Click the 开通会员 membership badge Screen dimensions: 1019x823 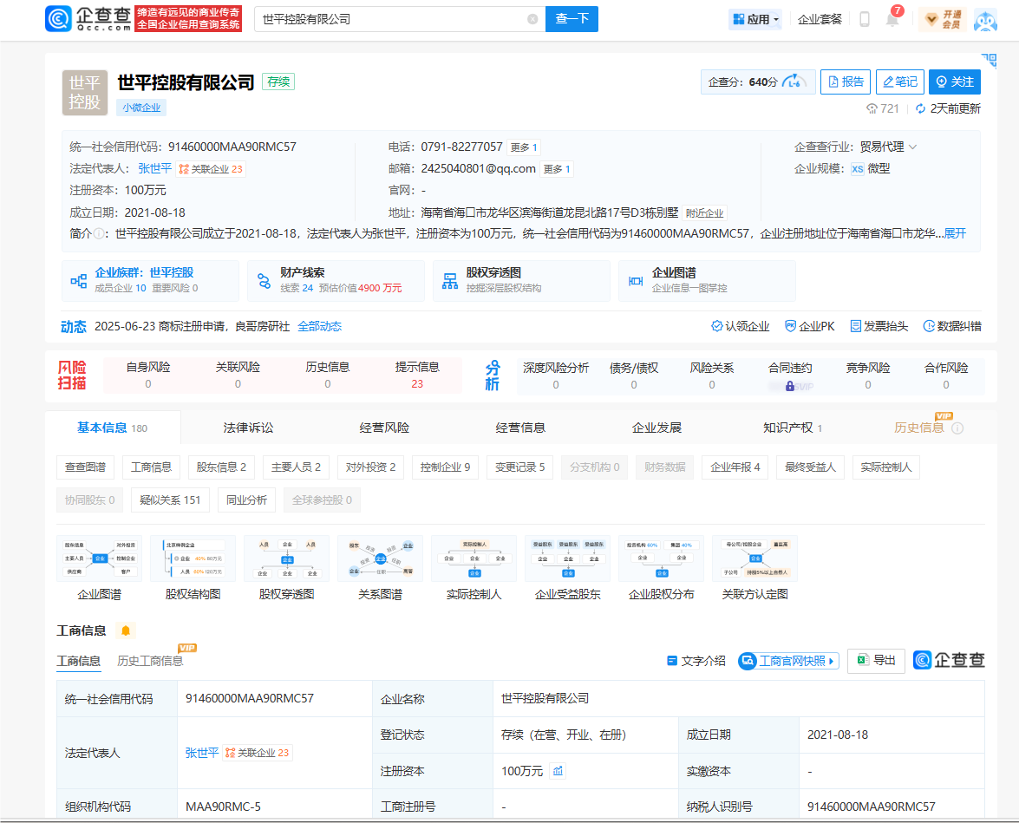944,19
